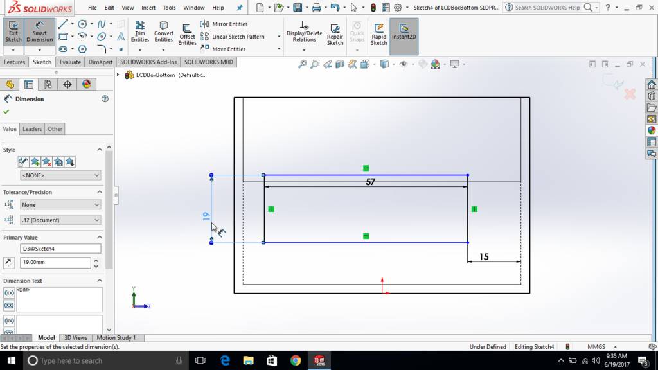Screen dimensions: 658x370
Task: Click Offset Entities
Action: [187, 35]
